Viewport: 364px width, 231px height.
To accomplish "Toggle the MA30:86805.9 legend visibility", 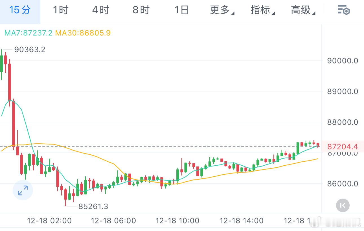I will [x=84, y=33].
